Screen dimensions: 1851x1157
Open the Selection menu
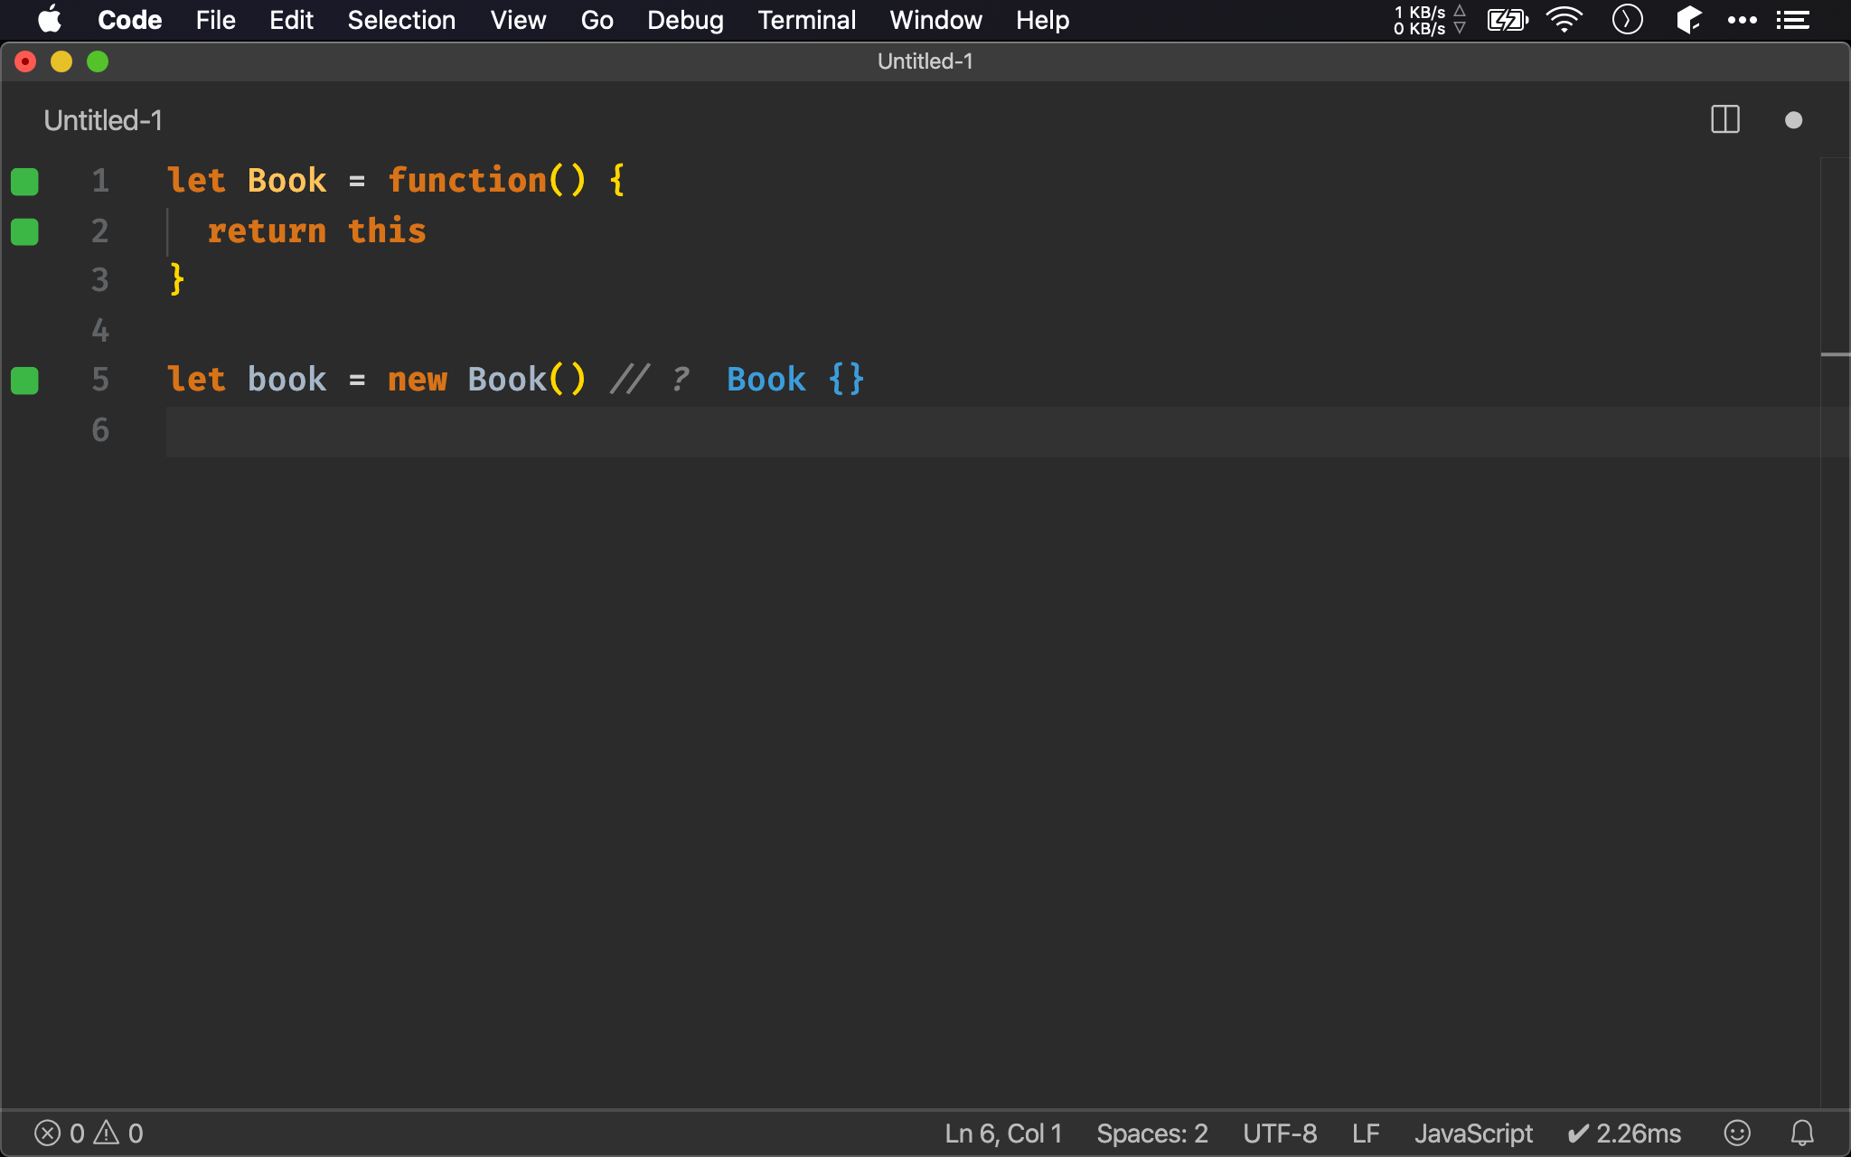pos(401,20)
